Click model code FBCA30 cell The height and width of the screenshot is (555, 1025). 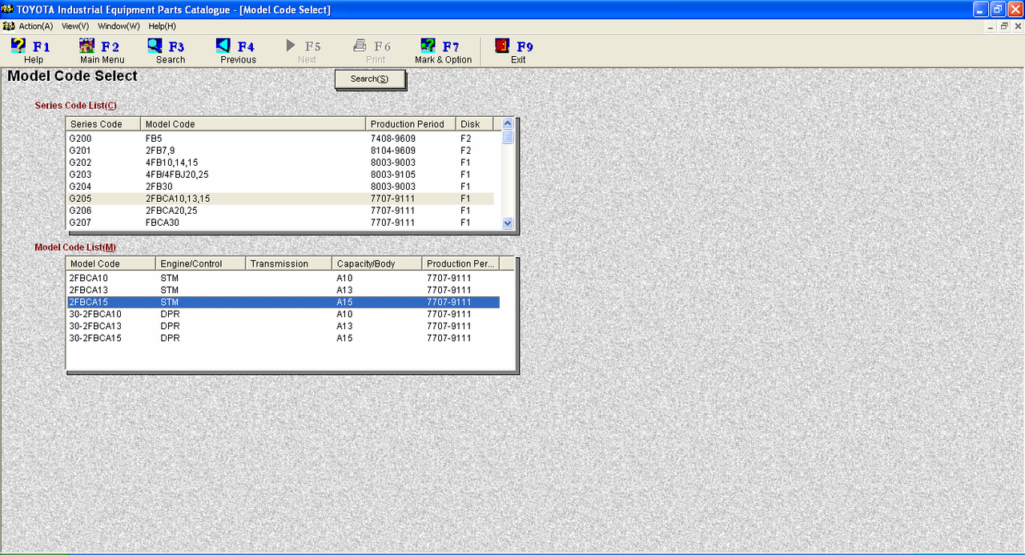pos(163,223)
